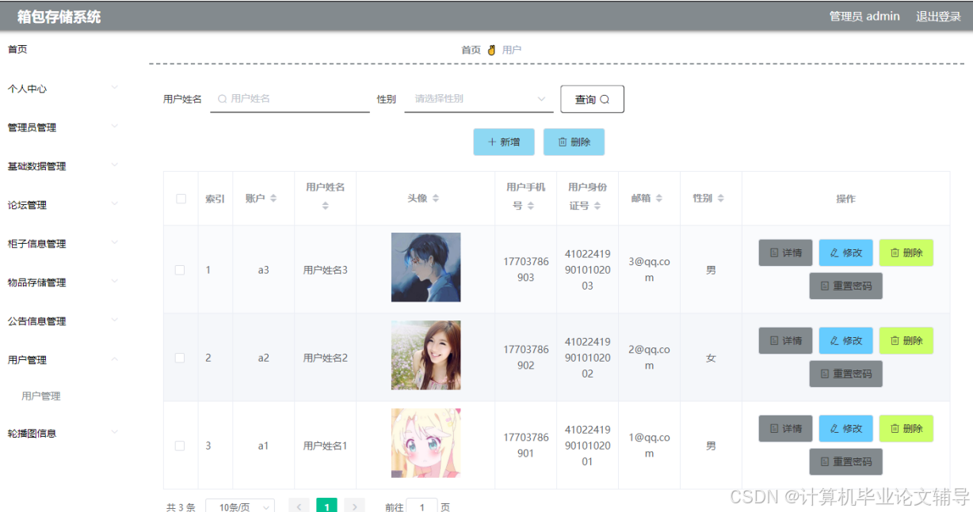This screenshot has width=973, height=512.
Task: Click 退出登录 in the header
Action: click(938, 17)
